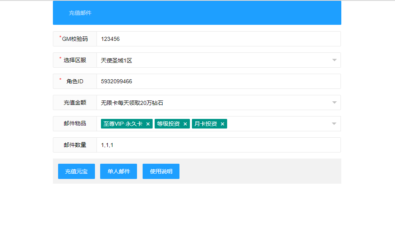Select the 至尊VIP·永久卡 tag label

tap(123, 124)
